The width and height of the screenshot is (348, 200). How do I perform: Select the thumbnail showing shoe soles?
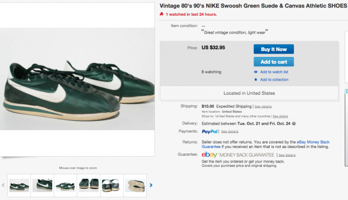coord(135,185)
